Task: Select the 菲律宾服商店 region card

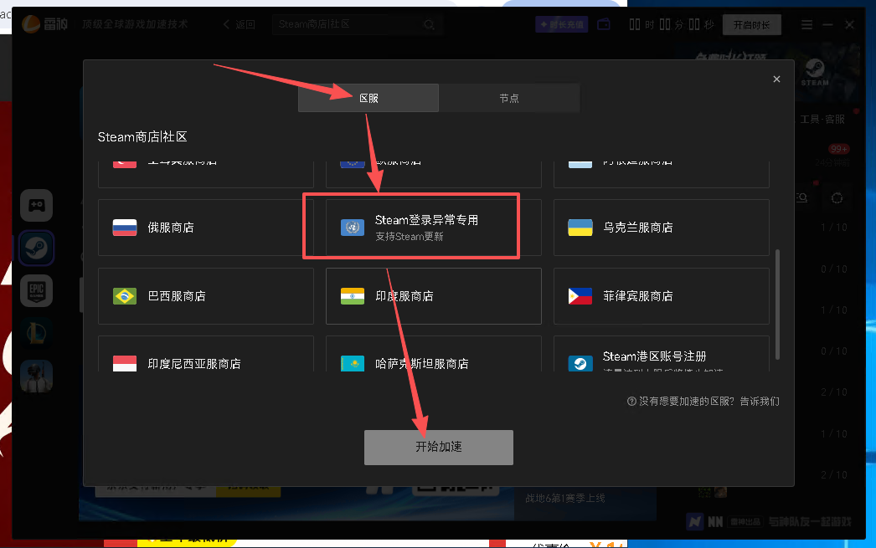Action: point(661,296)
